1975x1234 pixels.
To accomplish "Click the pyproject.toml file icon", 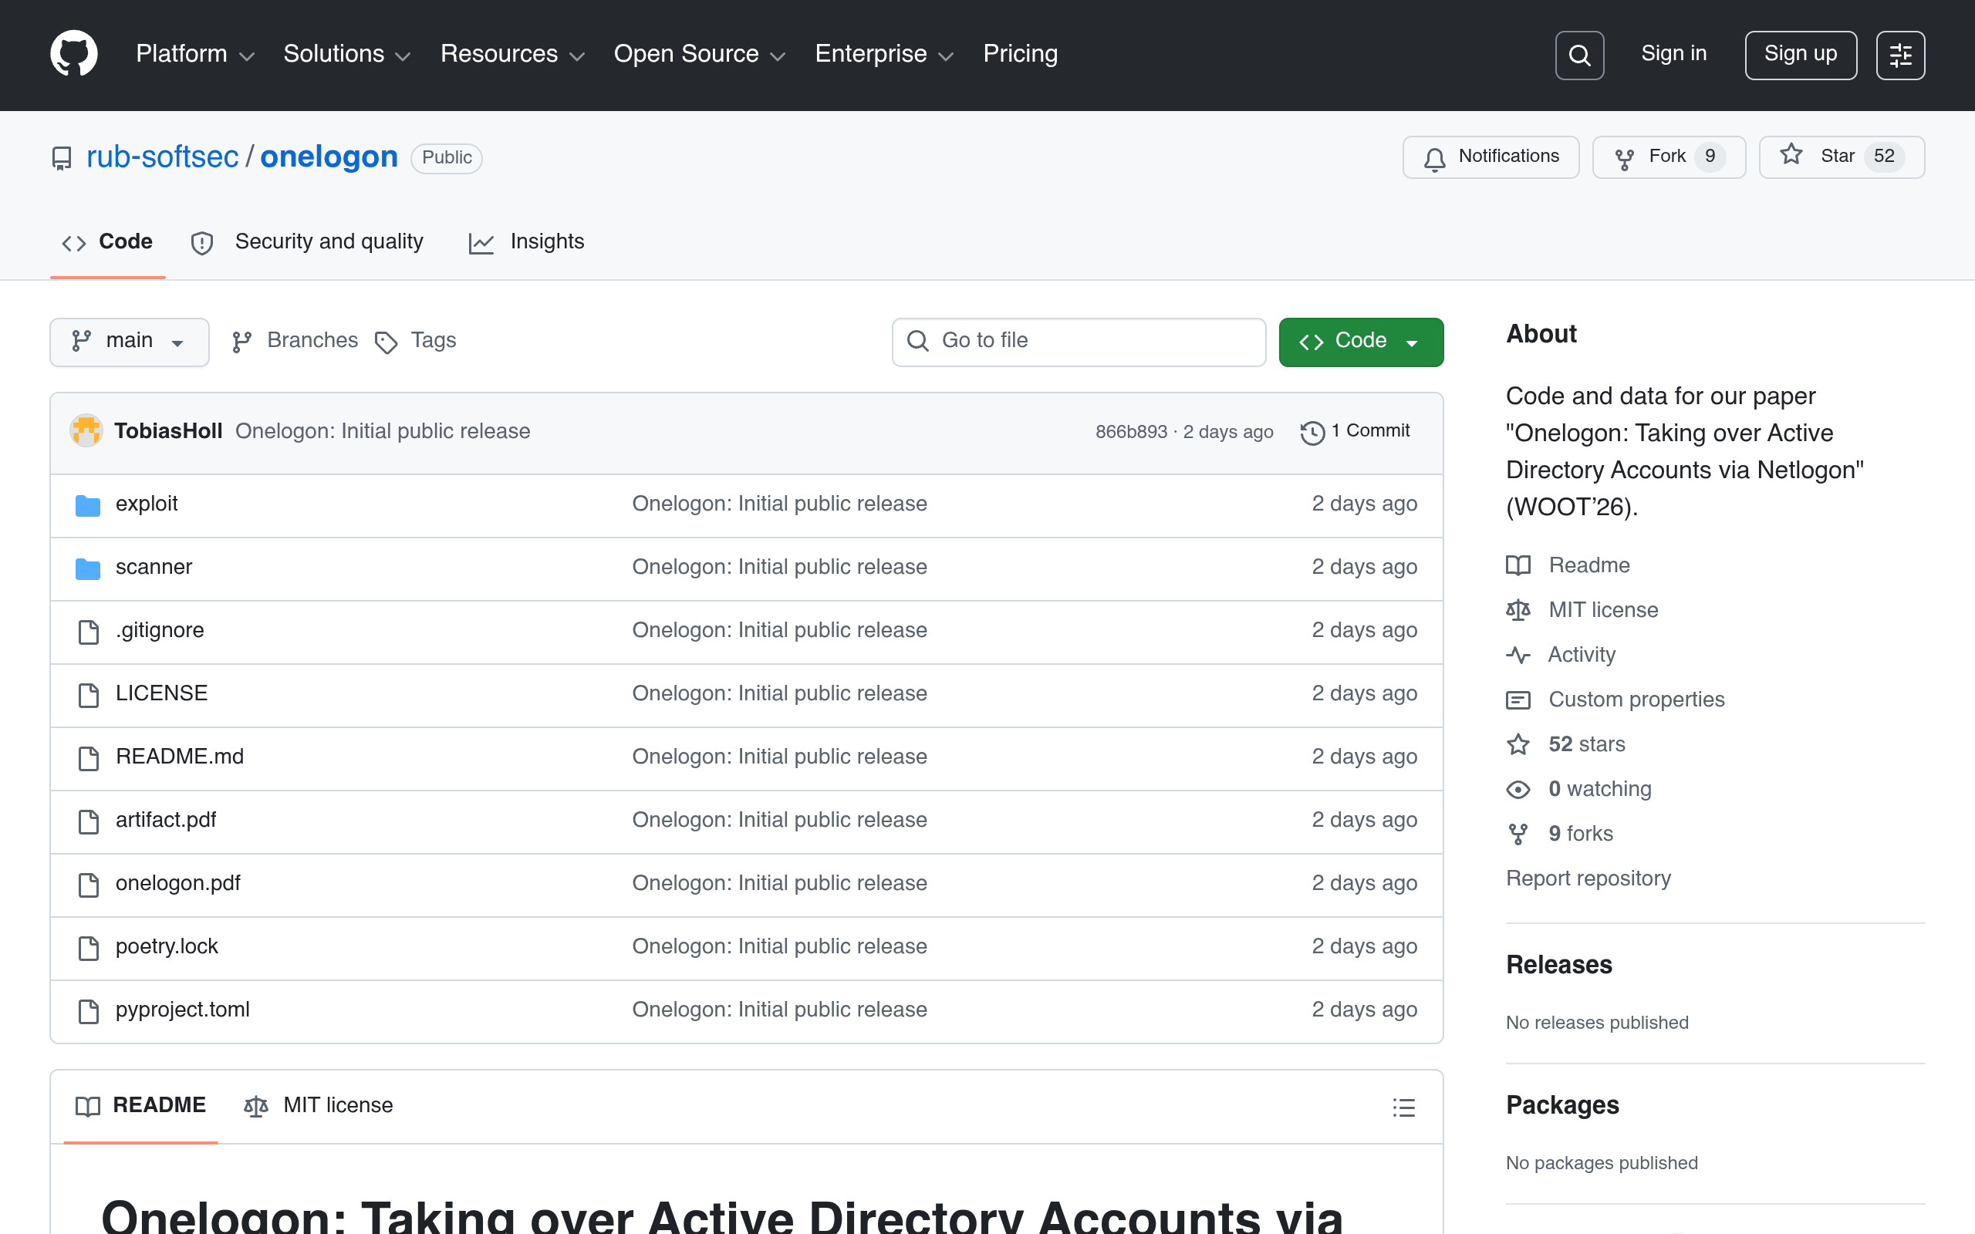I will tap(88, 1010).
